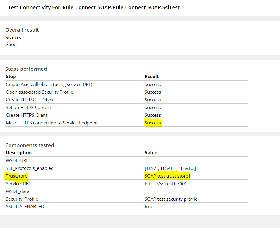This screenshot has width=280, height=228.
Task: Select the Create Axis Call object row
Action: point(127,84)
